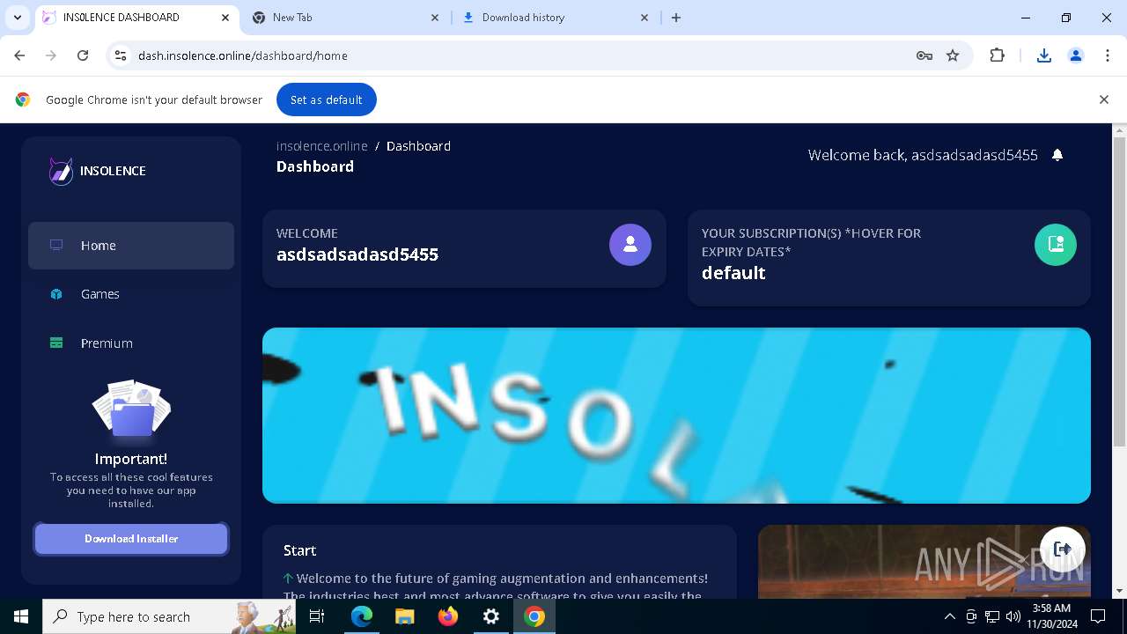Close the New Tab tab
Viewport: 1127px width, 634px height.
[x=435, y=18]
